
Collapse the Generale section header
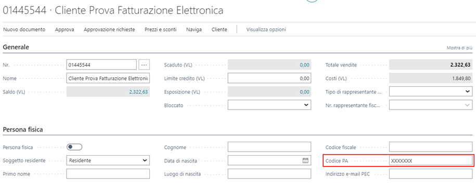pos(16,47)
